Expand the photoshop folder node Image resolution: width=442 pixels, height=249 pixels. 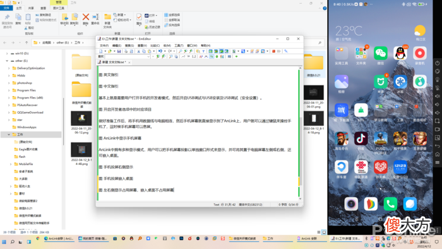9,83
